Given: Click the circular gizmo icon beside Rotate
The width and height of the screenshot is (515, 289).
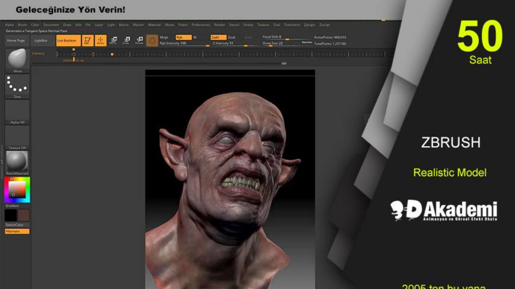Looking at the screenshot, I should pyautogui.click(x=151, y=41).
